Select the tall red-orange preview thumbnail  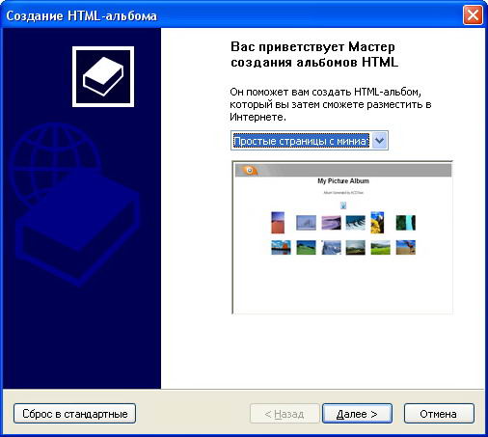pyautogui.click(x=278, y=222)
